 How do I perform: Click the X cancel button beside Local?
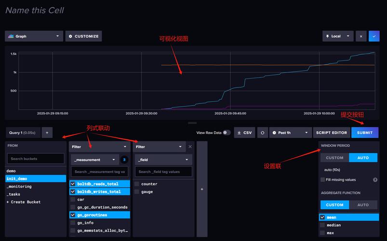tap(361, 36)
